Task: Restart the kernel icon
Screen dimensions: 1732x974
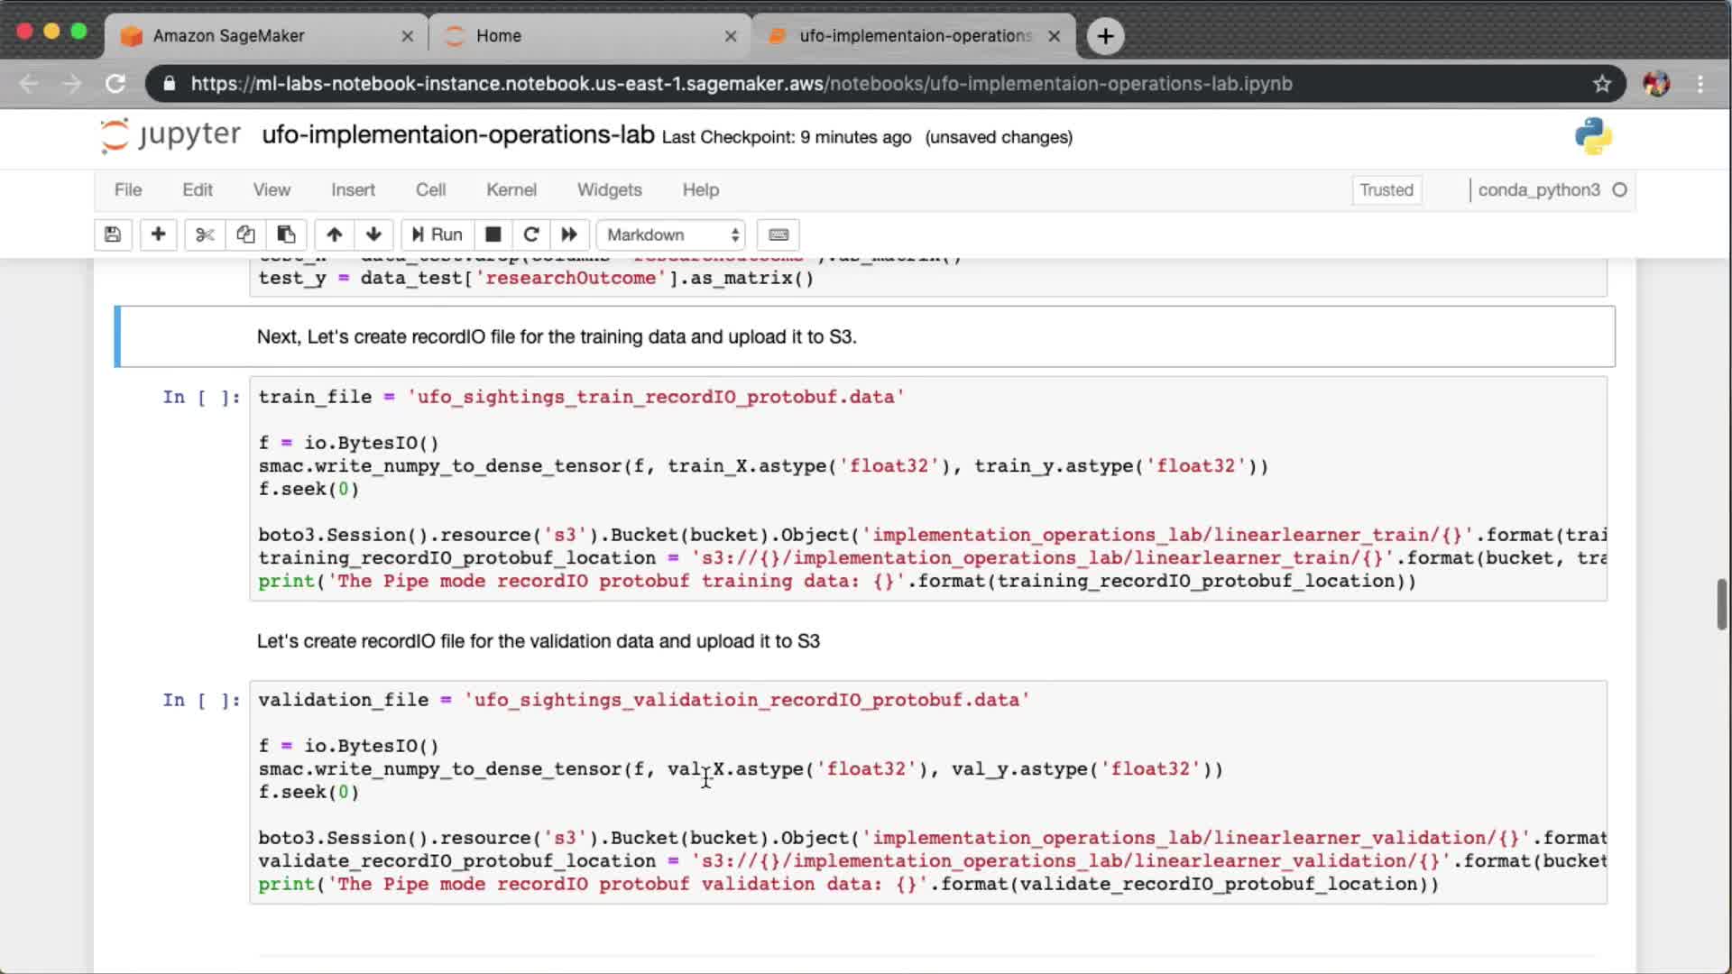Action: 531,234
